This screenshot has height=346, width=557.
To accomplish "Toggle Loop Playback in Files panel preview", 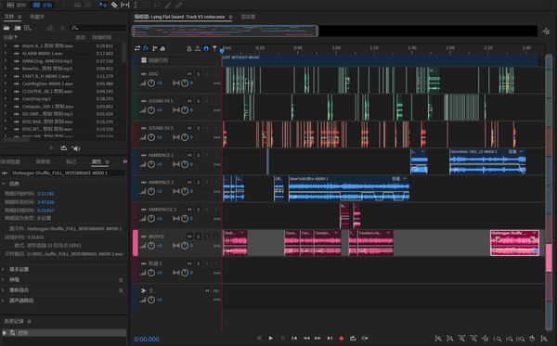I will coord(63,148).
